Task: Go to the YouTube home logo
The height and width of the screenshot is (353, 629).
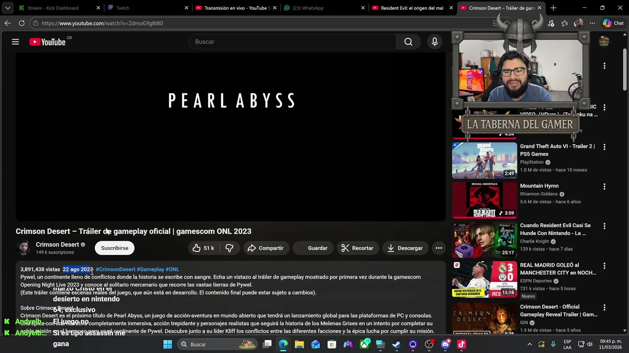Action: pos(47,42)
